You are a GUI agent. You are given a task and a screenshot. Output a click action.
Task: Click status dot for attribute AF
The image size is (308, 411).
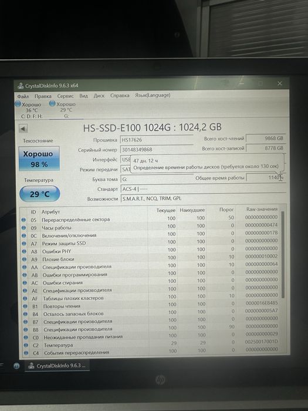(x=25, y=298)
